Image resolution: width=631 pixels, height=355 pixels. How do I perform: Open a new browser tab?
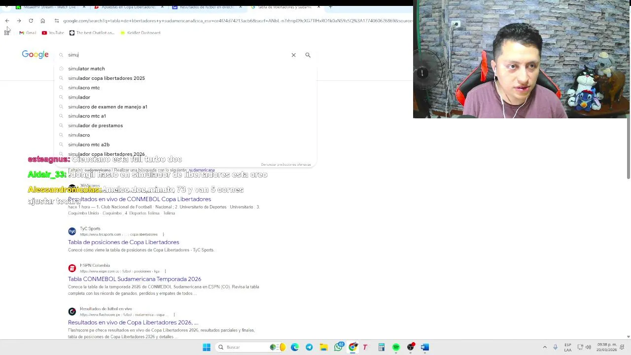tap(330, 7)
